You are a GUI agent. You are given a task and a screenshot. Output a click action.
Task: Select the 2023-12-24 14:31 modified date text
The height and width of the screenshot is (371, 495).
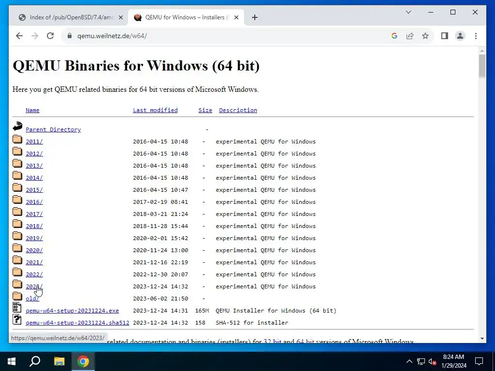pos(160,311)
